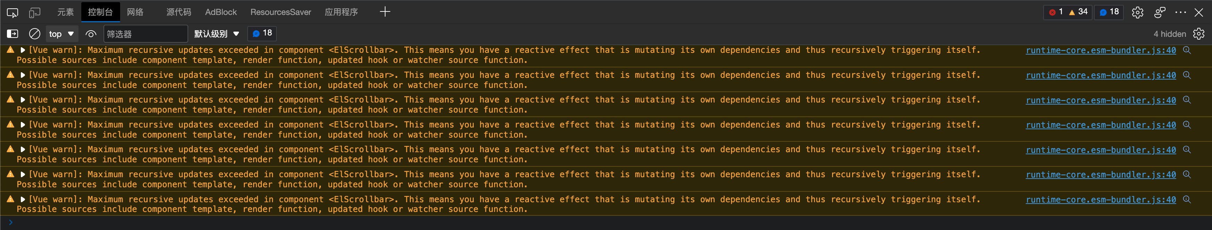Toggle the console sidebar panel icon
1212x230 pixels.
click(x=12, y=34)
